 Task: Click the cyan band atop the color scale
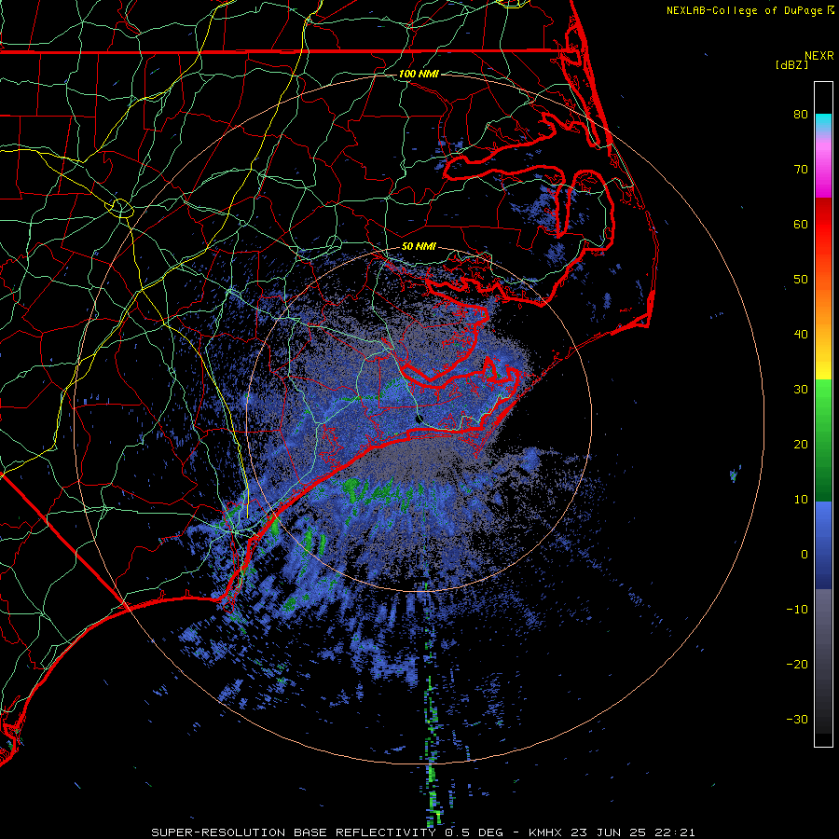(x=823, y=122)
